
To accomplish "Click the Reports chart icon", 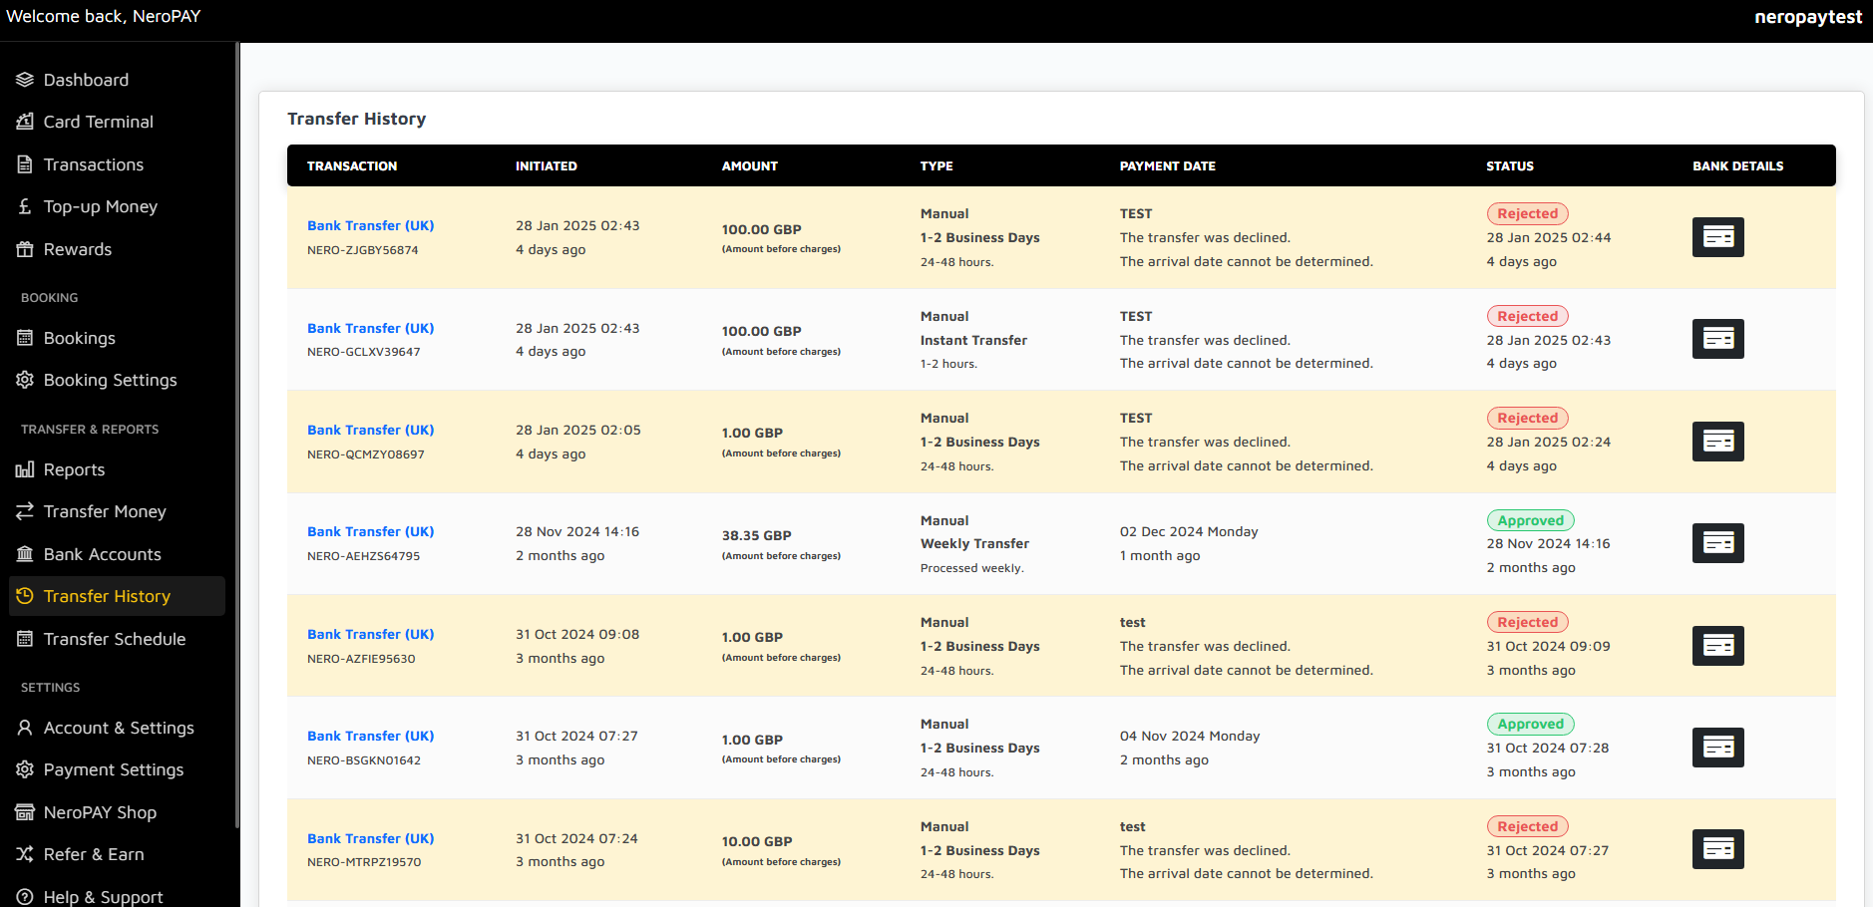I will (25, 469).
